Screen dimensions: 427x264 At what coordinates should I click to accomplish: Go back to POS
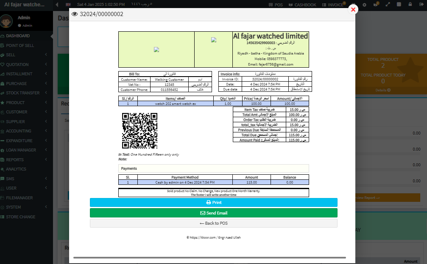[x=214, y=223]
